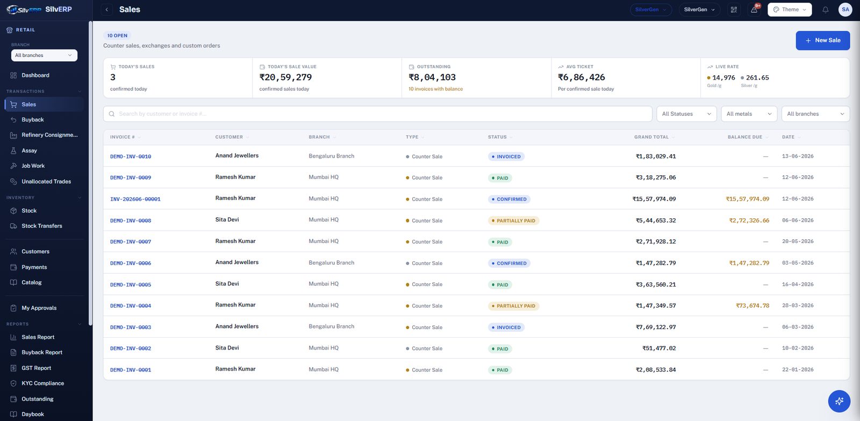Click the GST Report icon
860x421 pixels.
[13, 368]
